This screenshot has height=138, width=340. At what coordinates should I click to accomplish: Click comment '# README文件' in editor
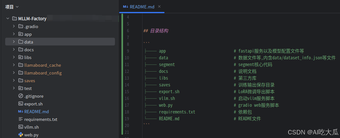[247, 119]
